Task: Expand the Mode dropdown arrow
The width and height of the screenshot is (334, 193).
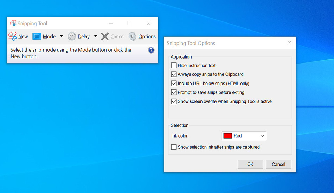Action: [62, 36]
